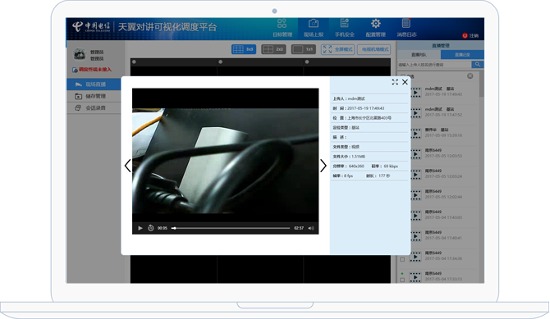
Task: Close the video detail popup
Action: tap(406, 82)
